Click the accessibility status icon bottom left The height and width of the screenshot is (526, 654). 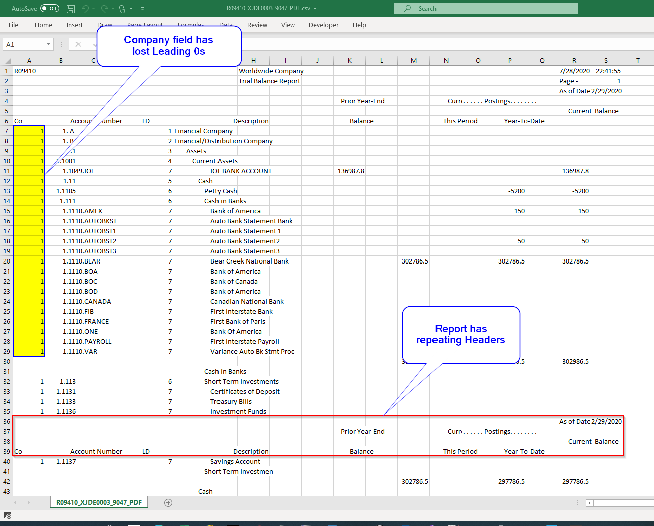tap(7, 515)
